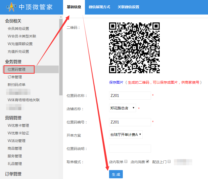Focus the 位置码编号 input field
The width and height of the screenshot is (208, 179).
[x=130, y=122]
